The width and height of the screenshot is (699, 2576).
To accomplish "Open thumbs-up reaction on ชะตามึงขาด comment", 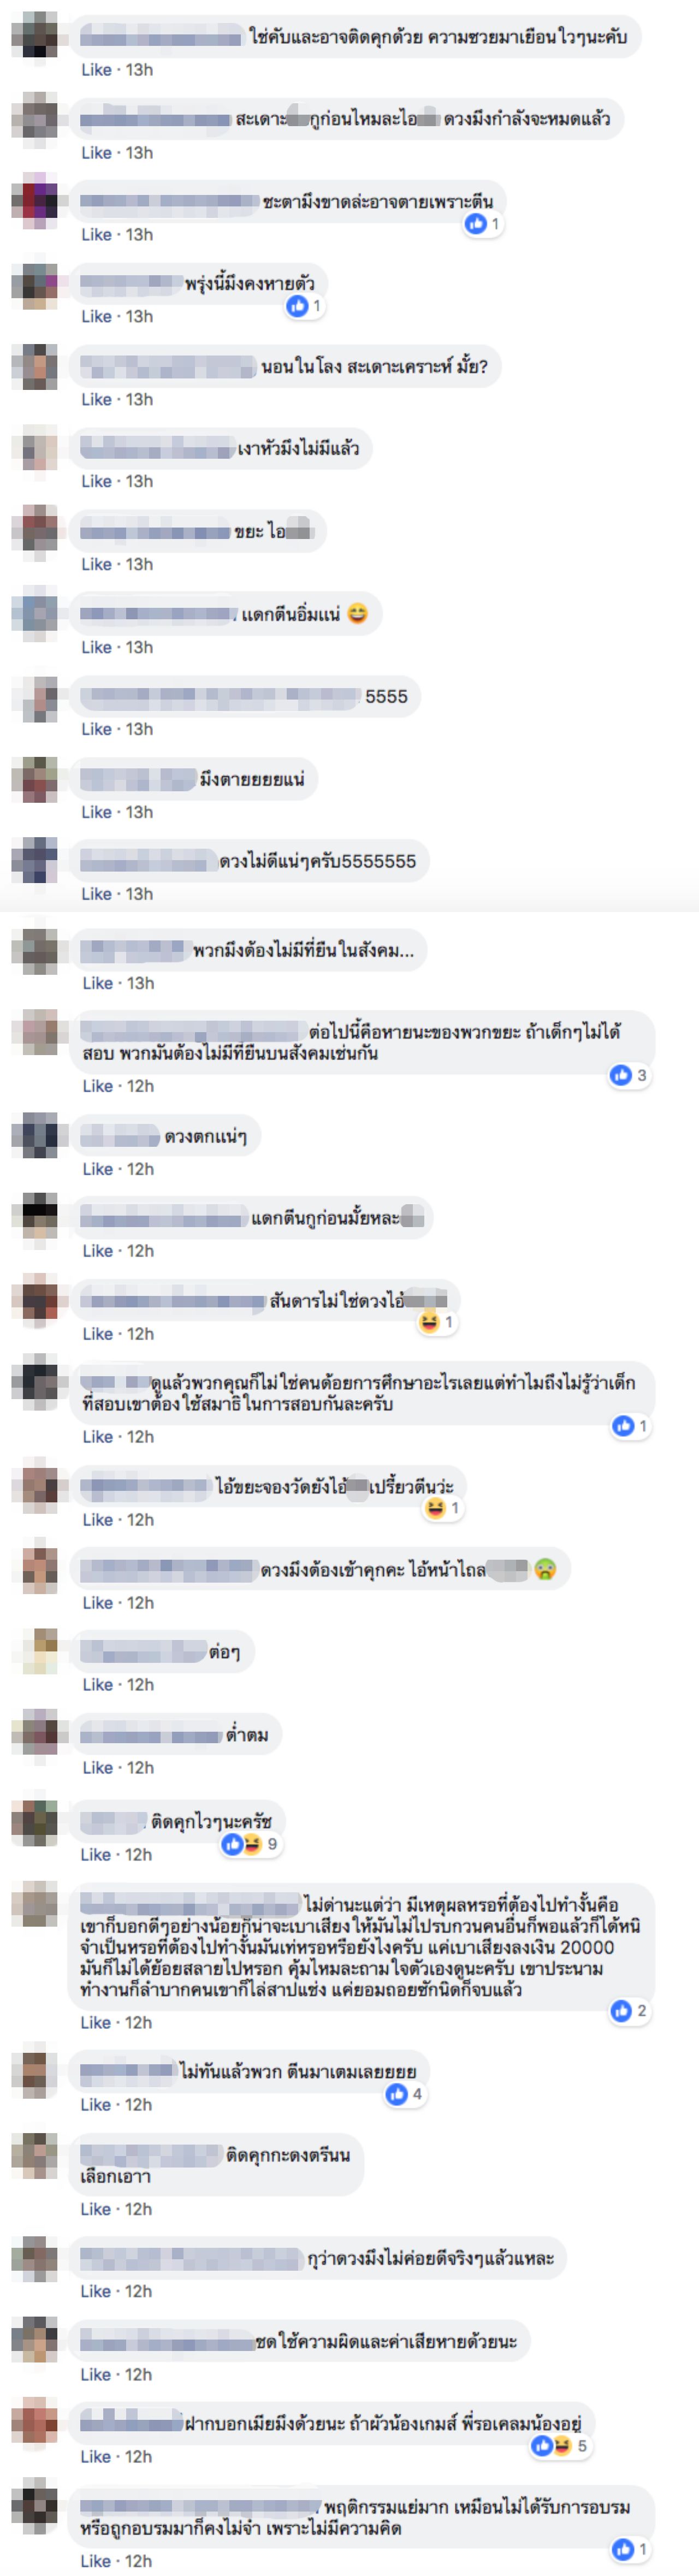I will coord(475,224).
